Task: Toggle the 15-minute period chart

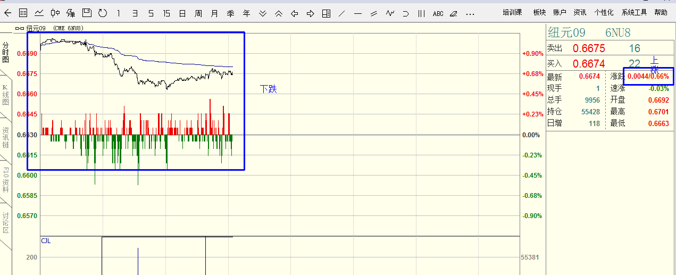Action: pos(166,13)
